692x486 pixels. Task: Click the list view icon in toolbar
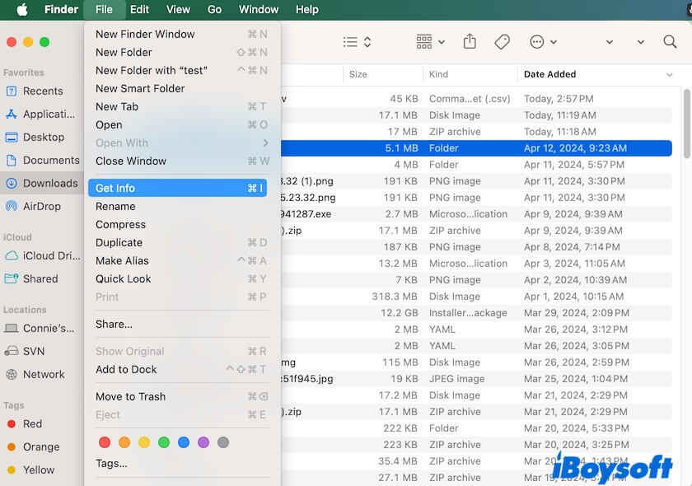pyautogui.click(x=350, y=42)
